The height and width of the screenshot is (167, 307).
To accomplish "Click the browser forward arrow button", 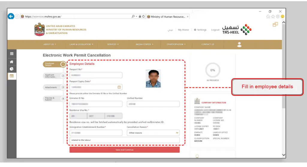I will tap(17, 16).
